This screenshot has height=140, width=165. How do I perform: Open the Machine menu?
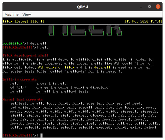11,14
